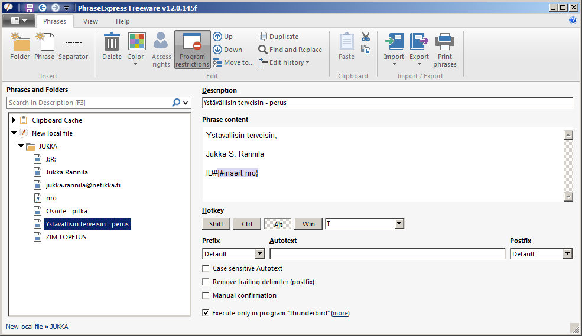This screenshot has height=336, width=582.
Task: Duplicate the selected phrase
Action: pyautogui.click(x=278, y=37)
